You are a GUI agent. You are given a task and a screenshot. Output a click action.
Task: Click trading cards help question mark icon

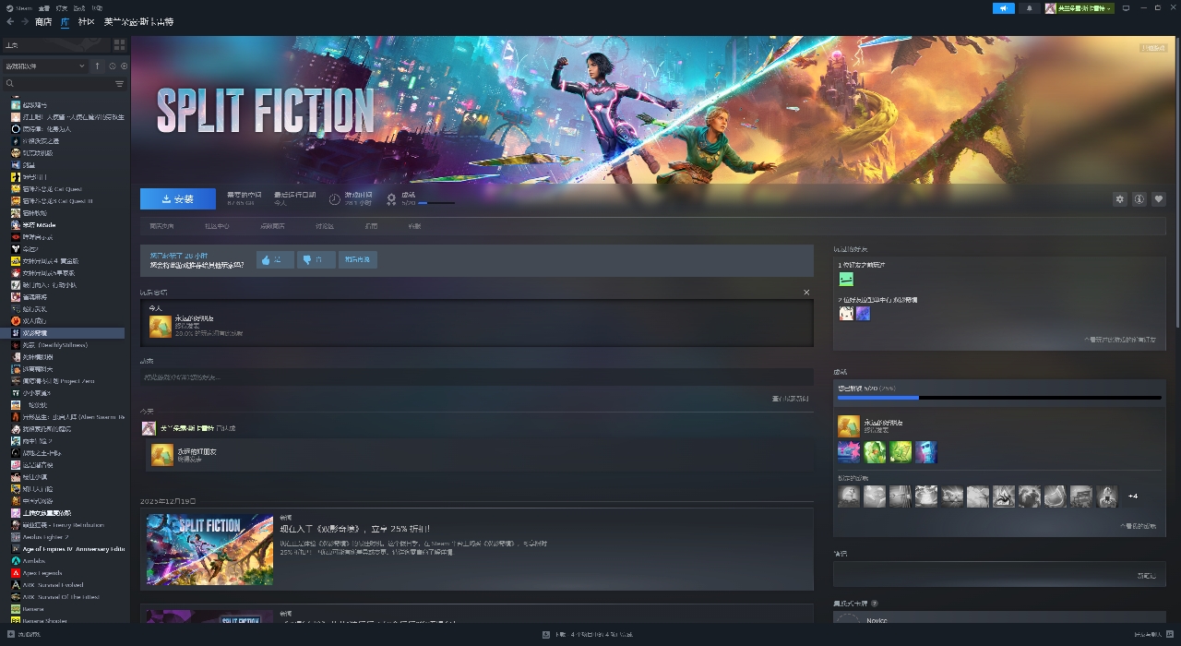click(874, 604)
